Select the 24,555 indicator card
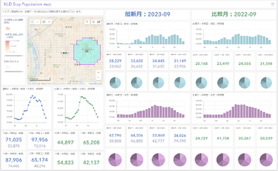 (x=245, y=61)
